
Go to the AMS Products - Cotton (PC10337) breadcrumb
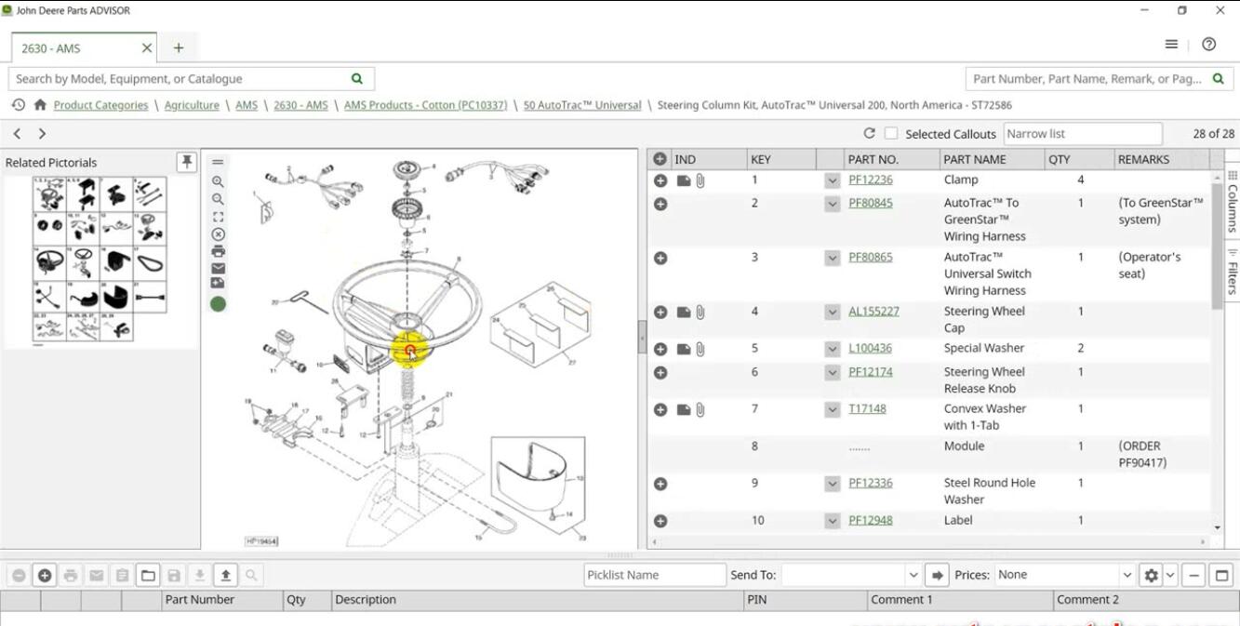[x=426, y=106]
